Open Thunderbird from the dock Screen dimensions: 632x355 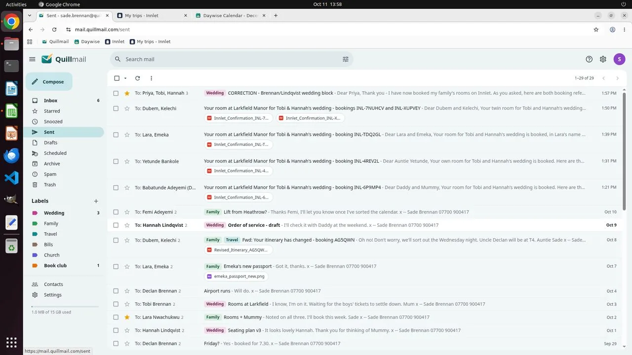(11, 155)
